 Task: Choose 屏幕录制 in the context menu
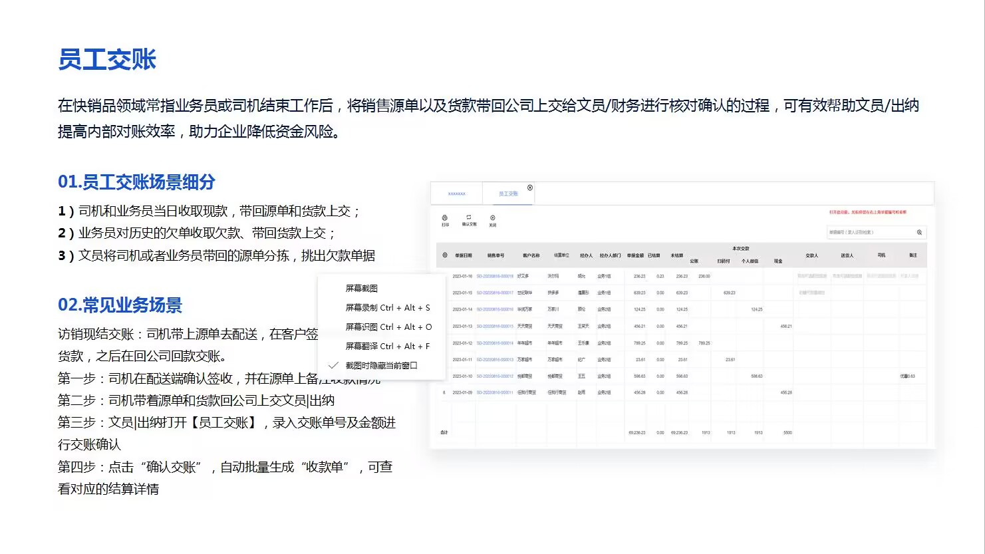coord(388,308)
